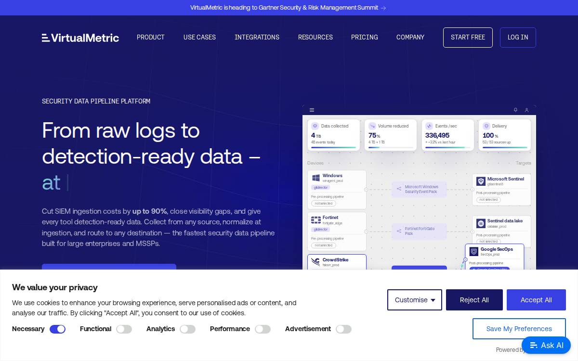The image size is (578, 361).
Task: Click the Sentinel data lake icon
Action: click(x=481, y=223)
